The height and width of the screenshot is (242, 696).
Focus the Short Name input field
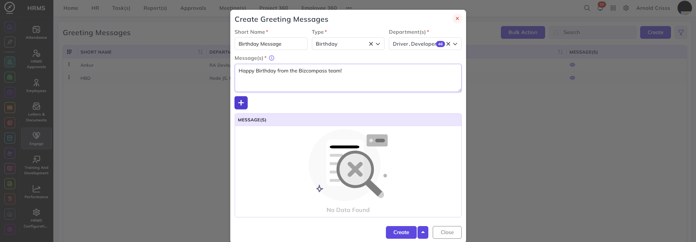point(271,44)
